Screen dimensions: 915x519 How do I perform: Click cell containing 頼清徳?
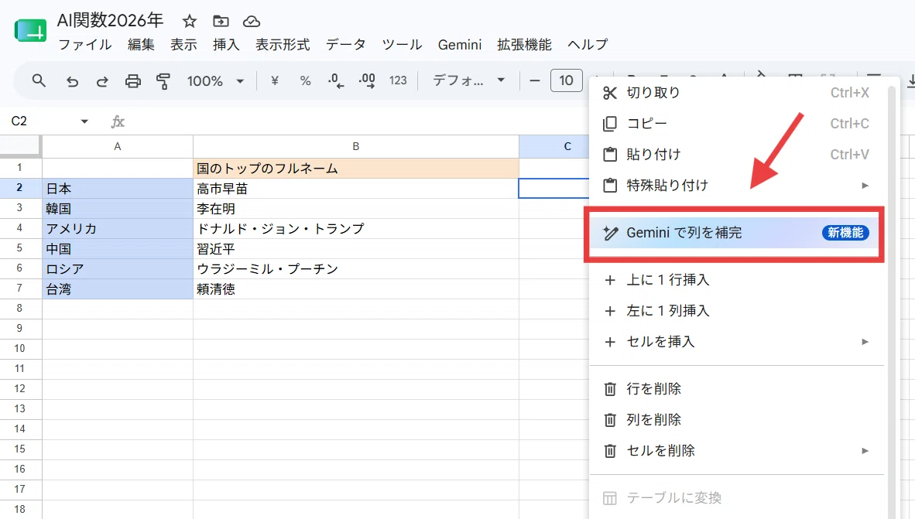356,289
